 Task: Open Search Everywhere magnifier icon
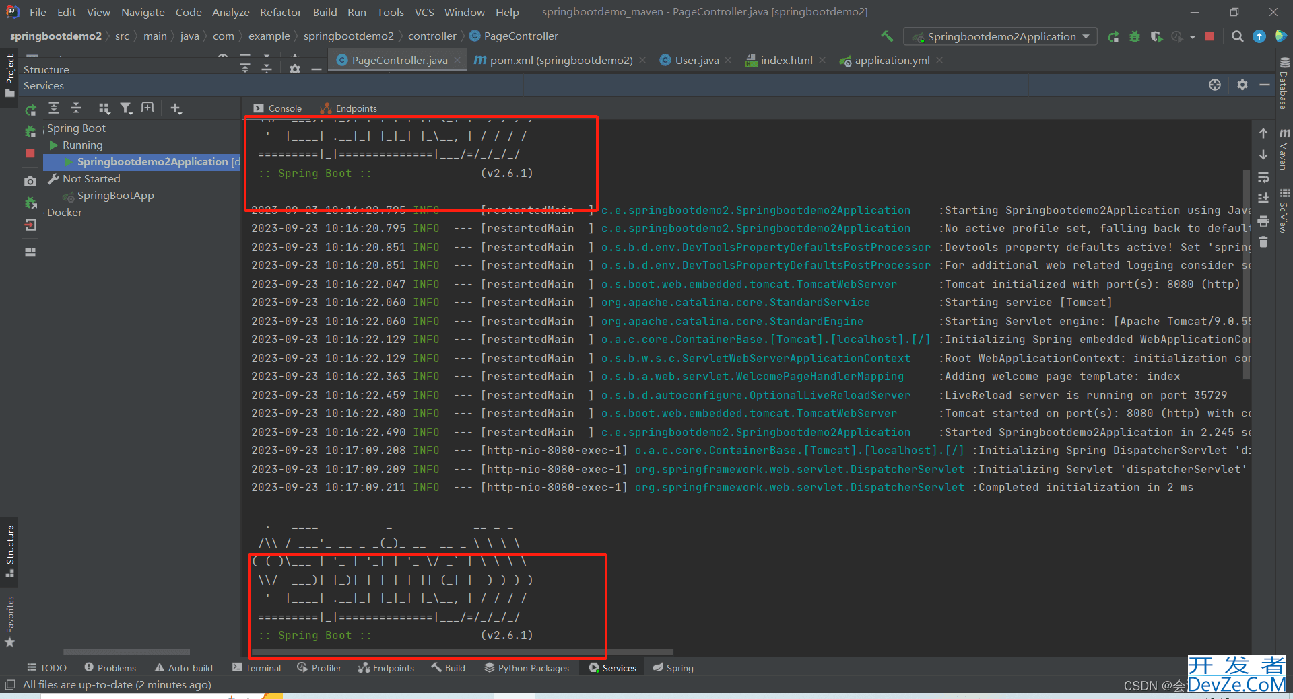[x=1237, y=36]
